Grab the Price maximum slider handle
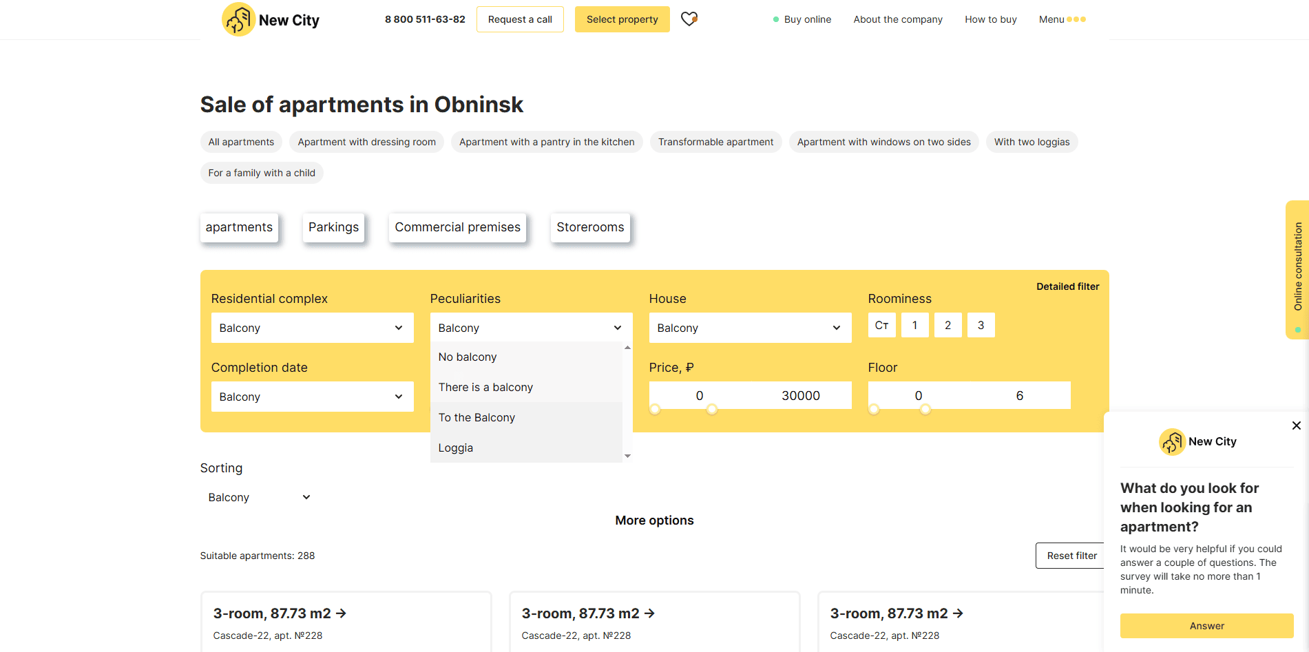 712,410
